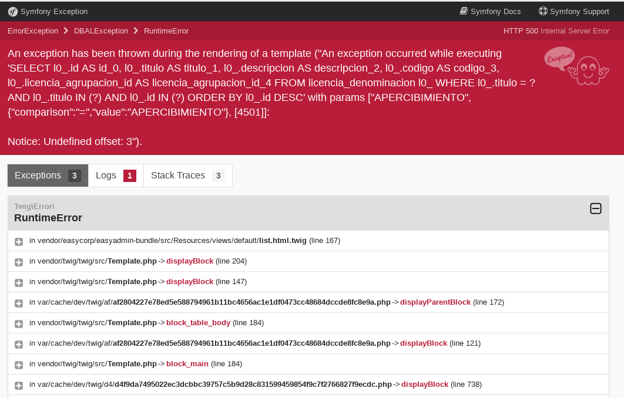Expand the block_table_body stack frame entry
This screenshot has height=398, width=624.
19,323
